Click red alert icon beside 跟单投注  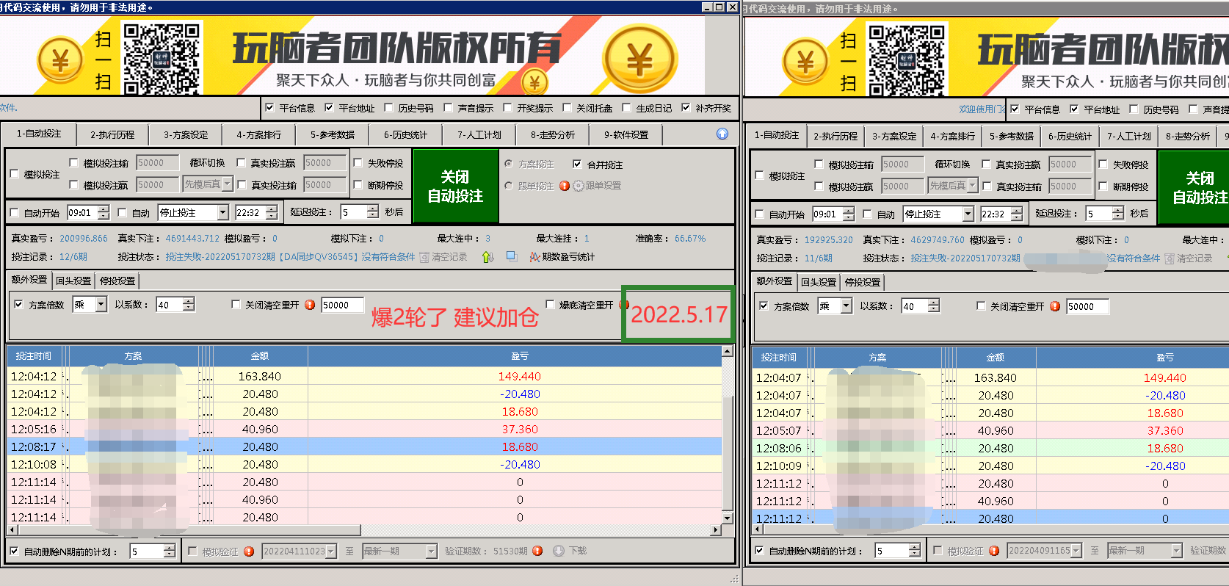pos(565,186)
